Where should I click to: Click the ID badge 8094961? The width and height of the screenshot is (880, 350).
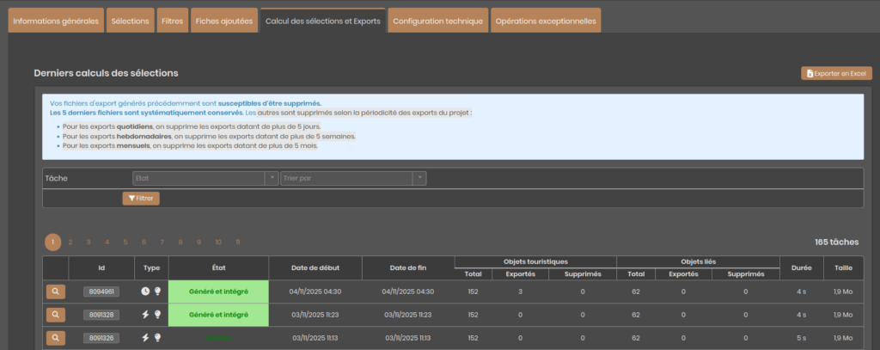[x=101, y=292]
